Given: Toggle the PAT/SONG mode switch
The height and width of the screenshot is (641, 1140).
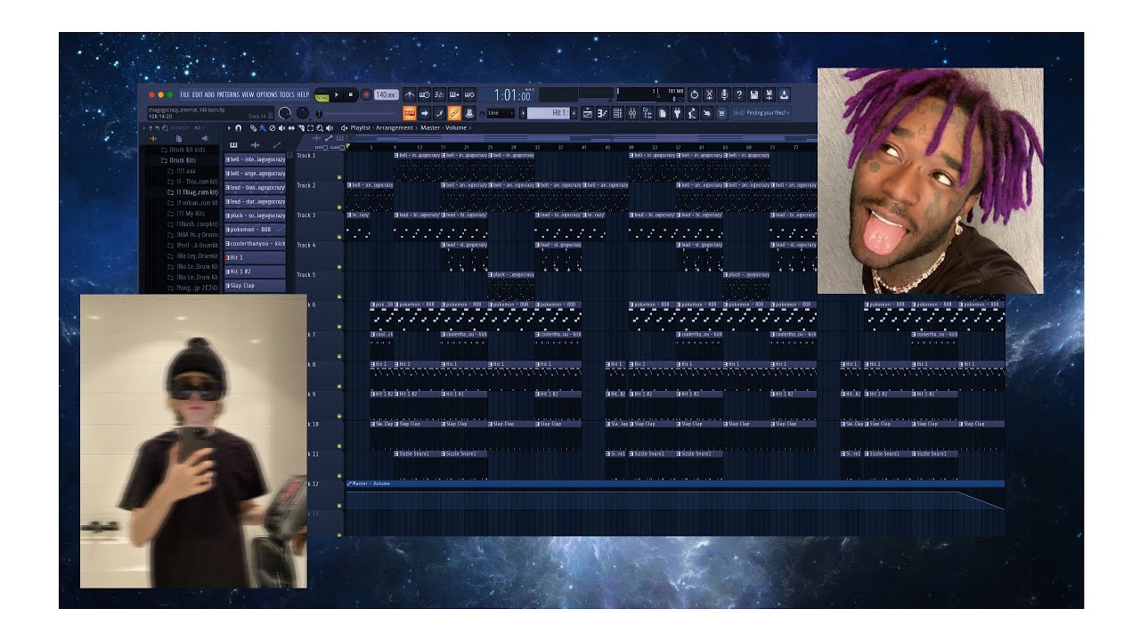Looking at the screenshot, I should [322, 95].
